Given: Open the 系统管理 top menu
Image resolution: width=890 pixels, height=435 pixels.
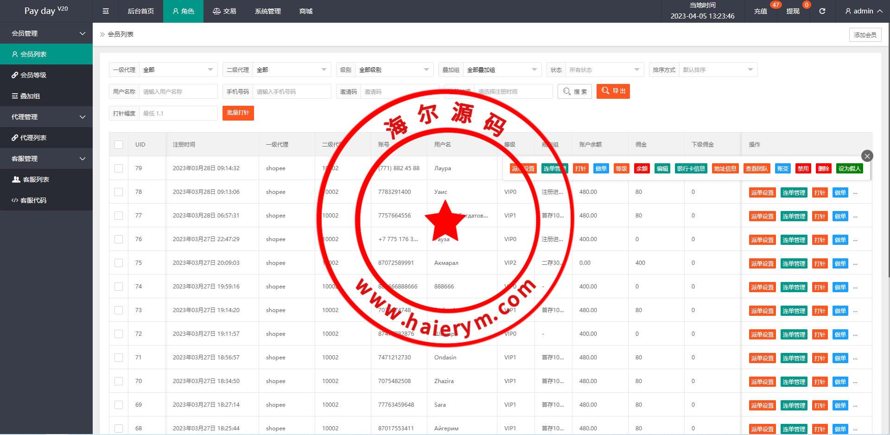Looking at the screenshot, I should [267, 11].
